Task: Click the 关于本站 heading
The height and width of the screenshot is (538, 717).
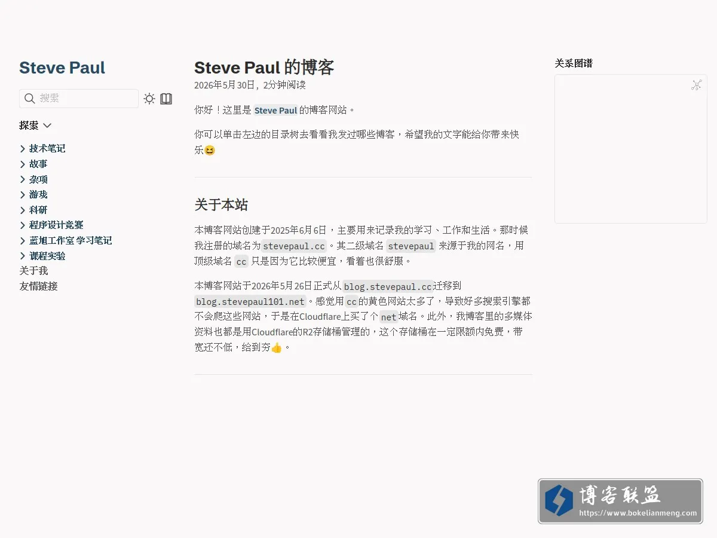Action: pos(221,205)
